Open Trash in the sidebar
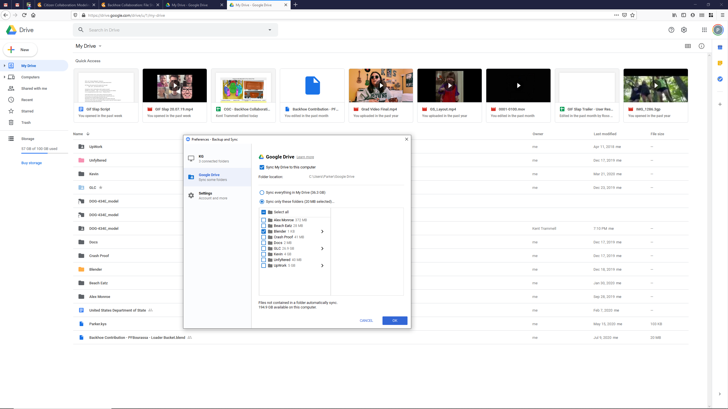 26,122
